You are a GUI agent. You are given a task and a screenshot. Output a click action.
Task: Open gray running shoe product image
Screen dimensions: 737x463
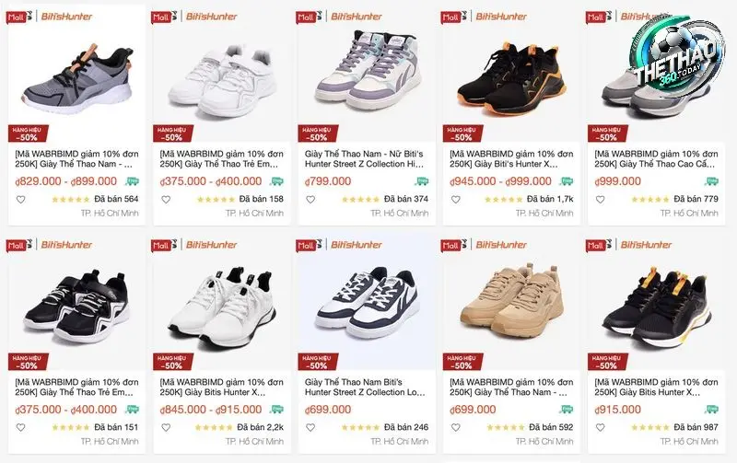tap(77, 75)
